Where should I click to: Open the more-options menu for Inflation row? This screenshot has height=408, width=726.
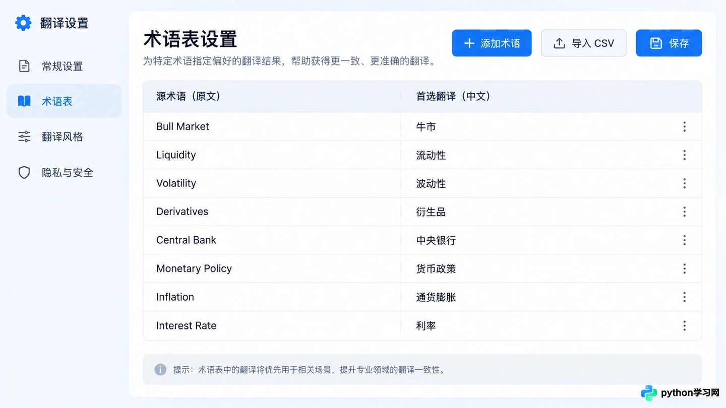tap(684, 297)
